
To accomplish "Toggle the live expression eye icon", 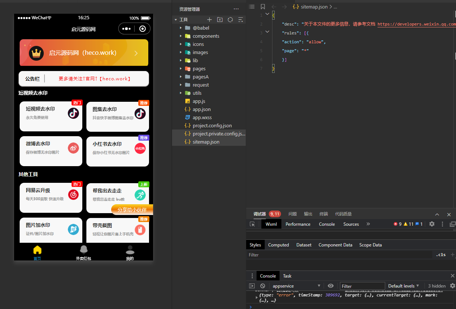I will coord(331,286).
